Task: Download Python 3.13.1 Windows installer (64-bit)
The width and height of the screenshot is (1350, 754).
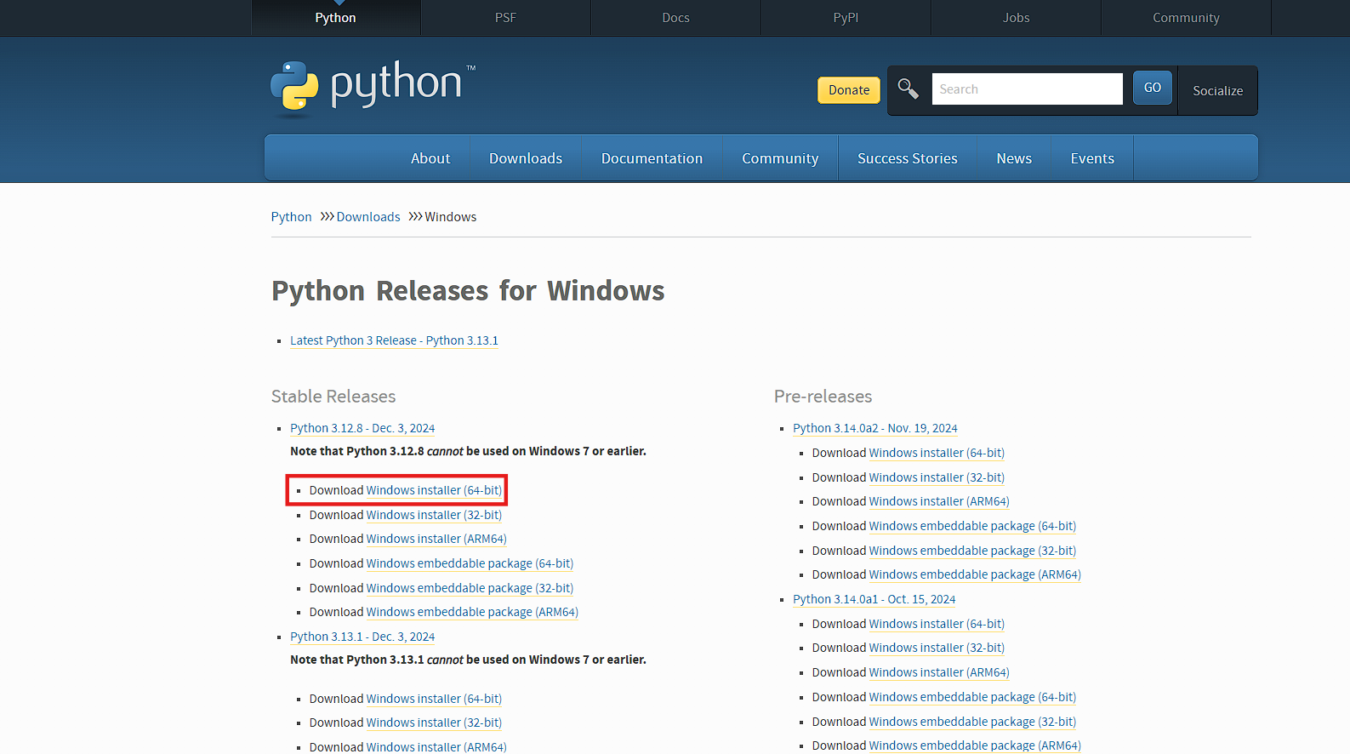Action: point(434,699)
